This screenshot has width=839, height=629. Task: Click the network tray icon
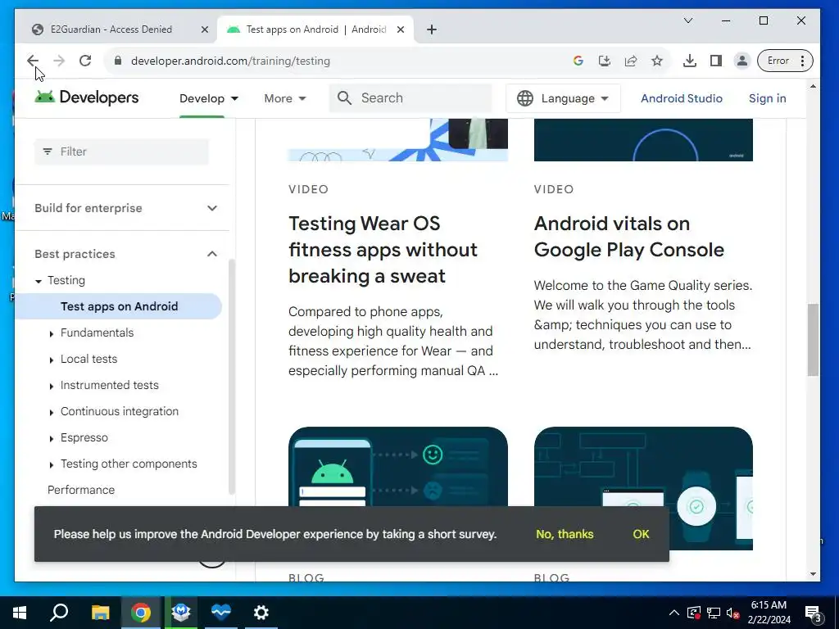coord(714,613)
